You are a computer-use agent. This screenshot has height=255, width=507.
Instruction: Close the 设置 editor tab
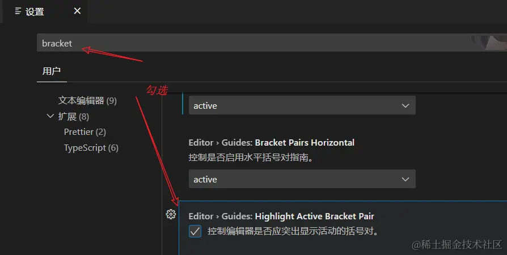coord(77,11)
